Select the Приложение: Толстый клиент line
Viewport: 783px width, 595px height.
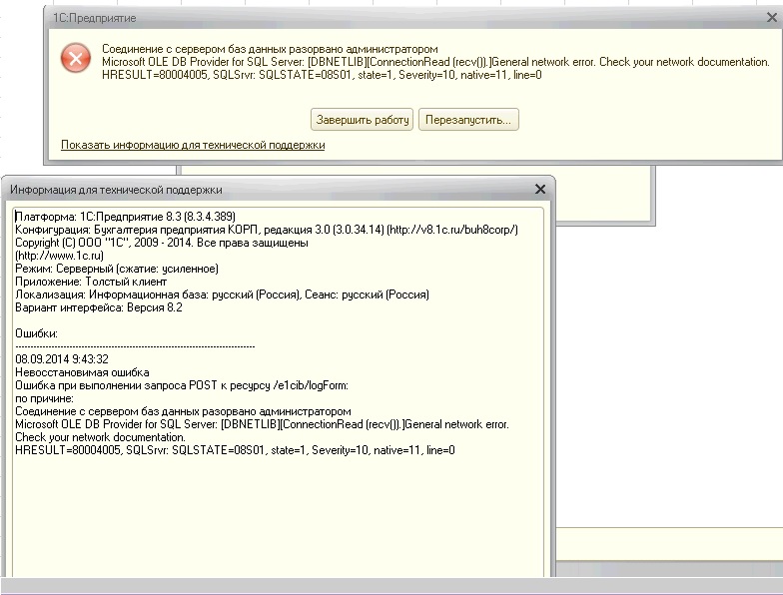91,282
